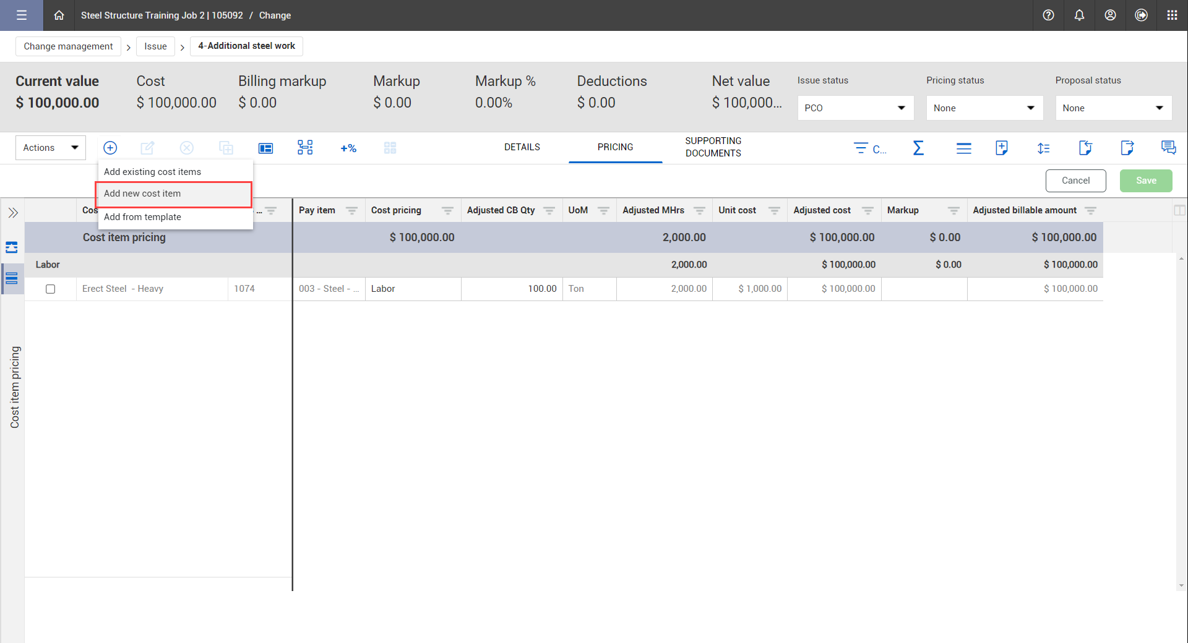Viewport: 1188px width, 643px height.
Task: Expand the left side panel chevrons
Action: pyautogui.click(x=13, y=213)
